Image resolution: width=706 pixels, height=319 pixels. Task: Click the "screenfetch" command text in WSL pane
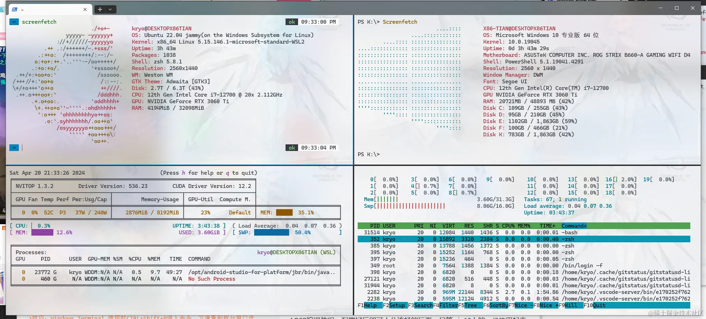click(x=39, y=22)
